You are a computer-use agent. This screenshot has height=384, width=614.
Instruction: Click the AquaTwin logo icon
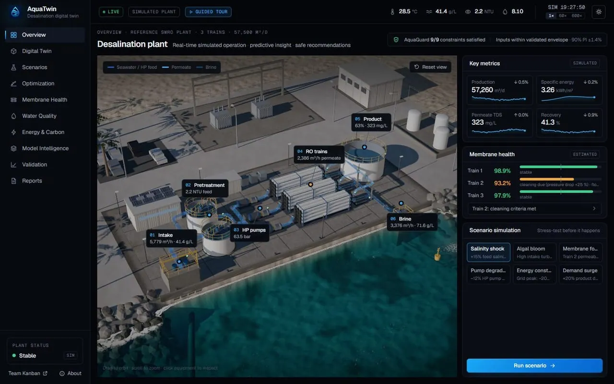(15, 12)
